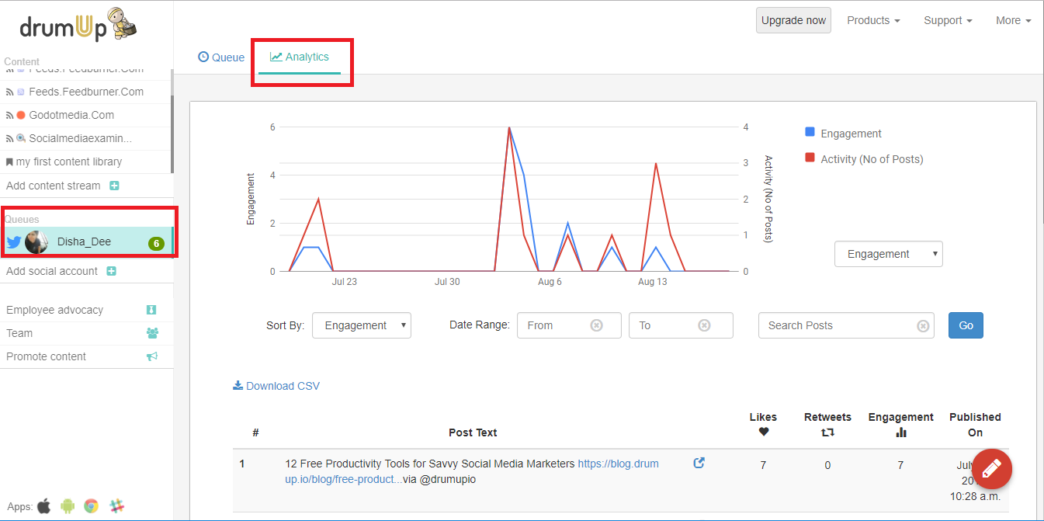
Task: Click the Aug 6 chart axis label
Action: click(x=550, y=282)
